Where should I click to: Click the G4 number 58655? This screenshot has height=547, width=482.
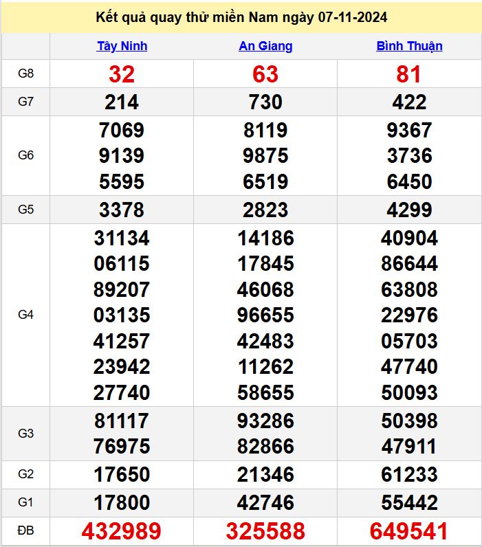265,392
